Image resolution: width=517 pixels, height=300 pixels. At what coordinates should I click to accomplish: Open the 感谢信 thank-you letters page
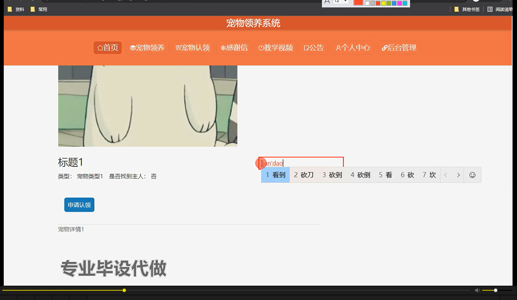234,48
